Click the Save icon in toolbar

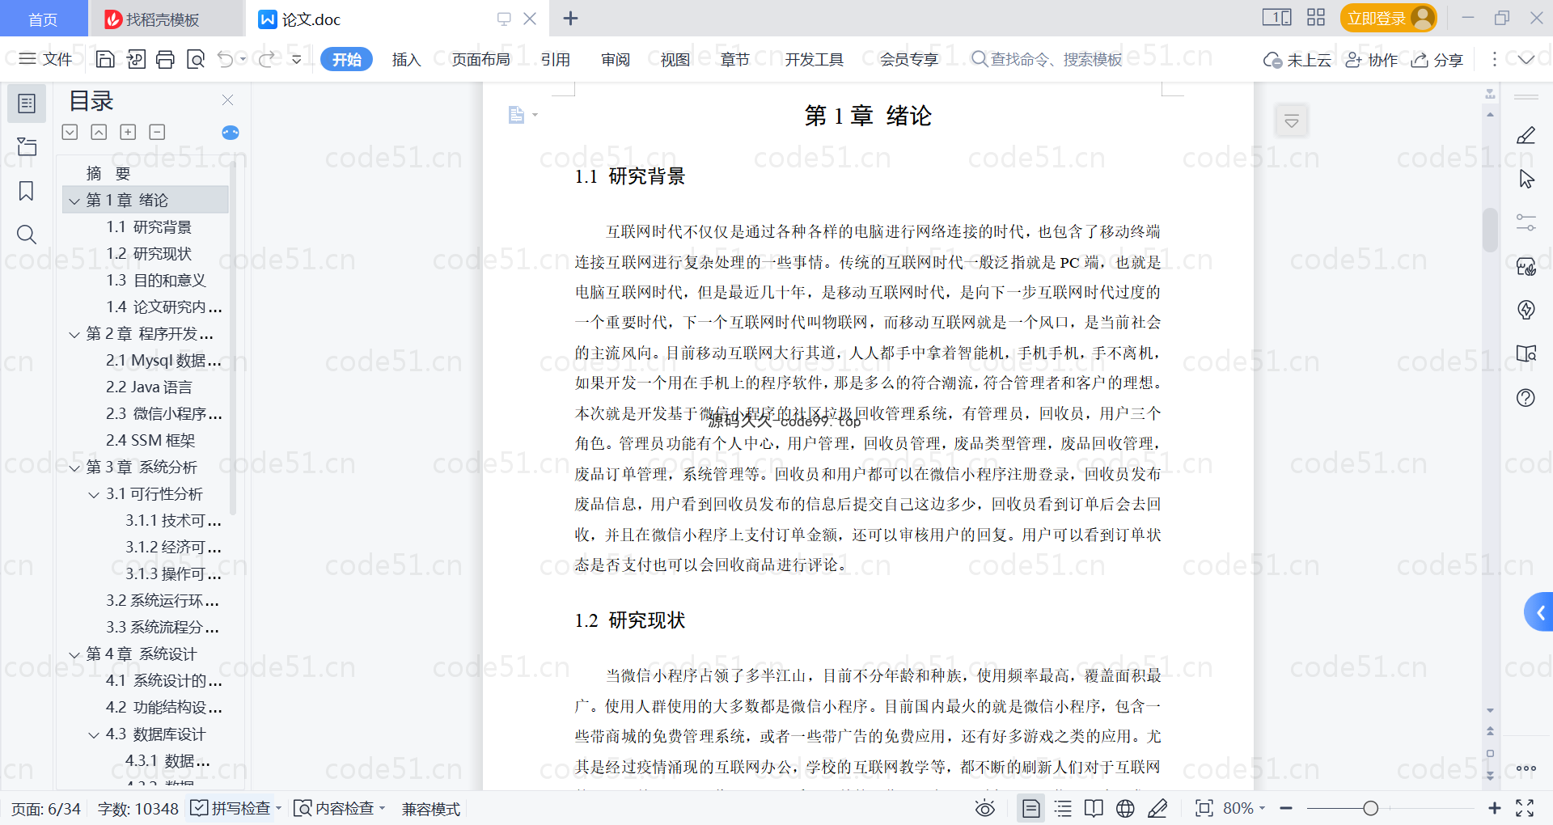click(x=105, y=59)
